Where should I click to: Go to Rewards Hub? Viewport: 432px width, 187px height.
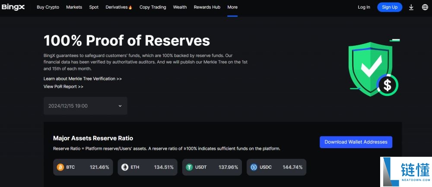click(207, 7)
